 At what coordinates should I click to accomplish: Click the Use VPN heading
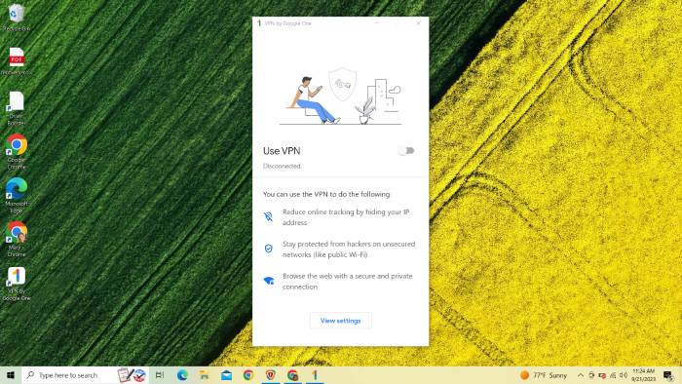click(x=282, y=151)
